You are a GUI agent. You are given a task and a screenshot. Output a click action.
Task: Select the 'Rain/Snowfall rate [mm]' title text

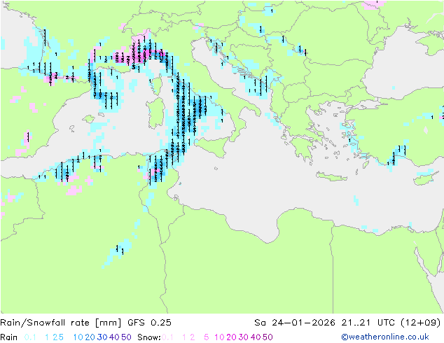tap(61, 323)
